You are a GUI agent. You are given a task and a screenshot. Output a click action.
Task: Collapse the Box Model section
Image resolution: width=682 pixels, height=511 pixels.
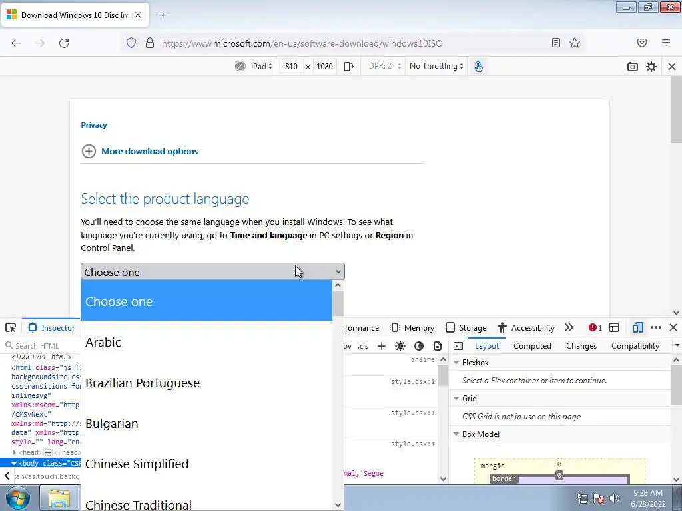click(456, 434)
